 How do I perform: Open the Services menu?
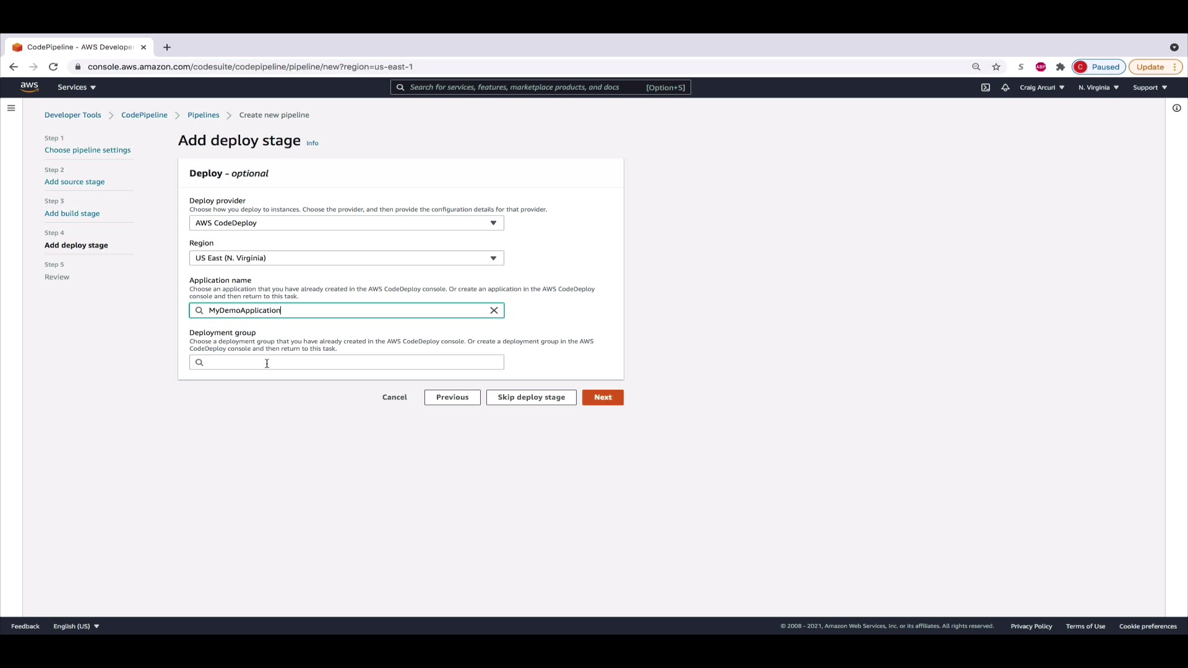[x=77, y=87]
